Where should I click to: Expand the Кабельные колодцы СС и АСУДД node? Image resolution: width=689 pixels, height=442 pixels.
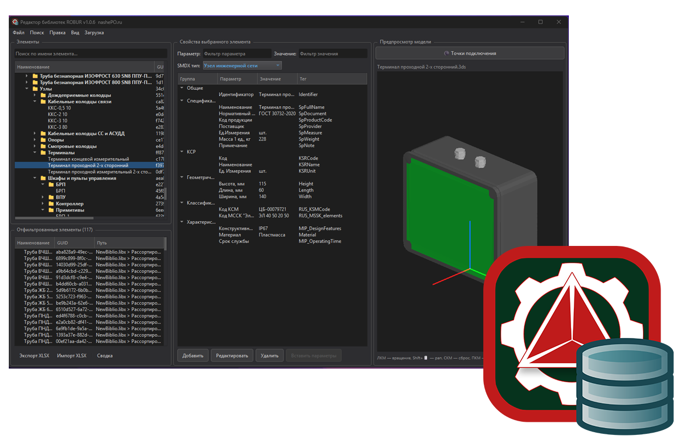click(x=35, y=134)
